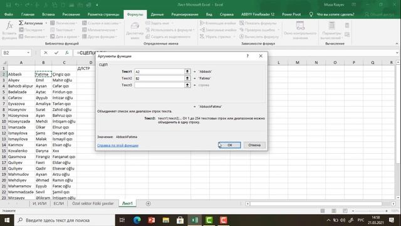401x226 pixels.
Task: Click the Автосумма sigma icon
Action: (x=21, y=23)
